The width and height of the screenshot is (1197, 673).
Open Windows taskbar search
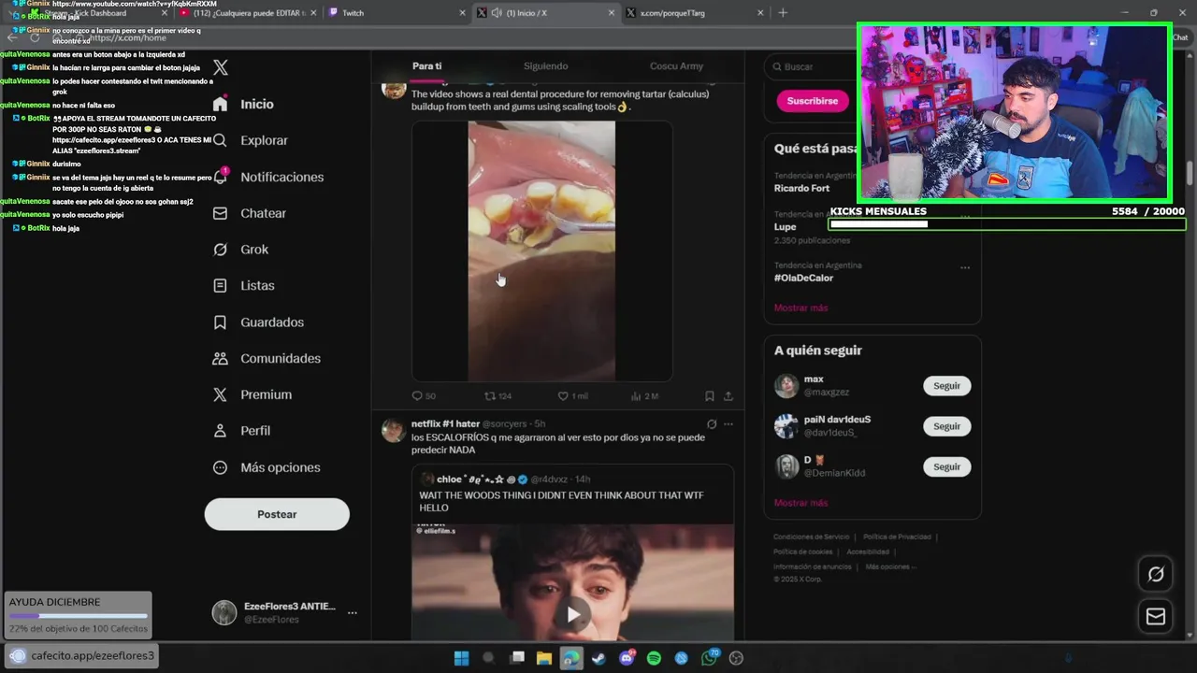click(x=487, y=658)
